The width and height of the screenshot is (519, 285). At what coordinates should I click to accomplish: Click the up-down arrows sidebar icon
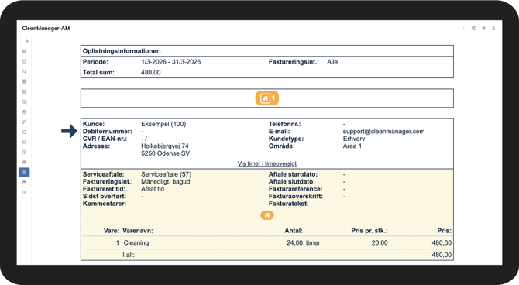[x=24, y=71]
